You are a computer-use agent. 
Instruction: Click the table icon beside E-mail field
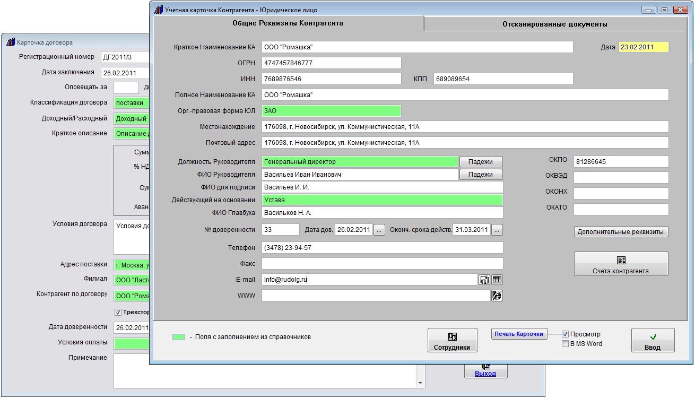[497, 280]
